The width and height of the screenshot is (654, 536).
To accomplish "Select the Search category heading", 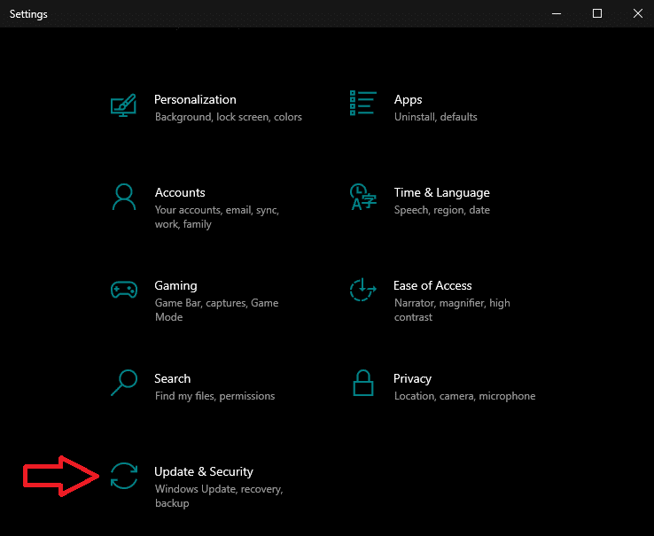I will pos(173,379).
